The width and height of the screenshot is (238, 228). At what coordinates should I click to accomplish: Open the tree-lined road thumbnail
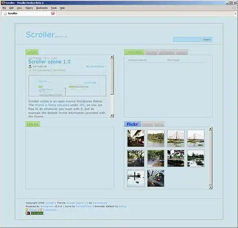pyautogui.click(x=136, y=158)
